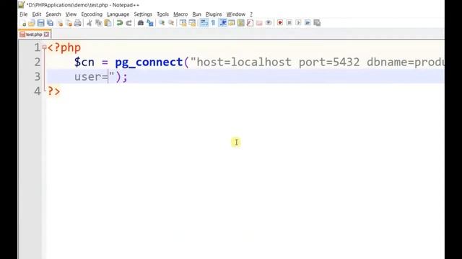The height and width of the screenshot is (259, 462).
Task: Toggle synchronize horizontal scrolling icon
Action: coord(192,23)
